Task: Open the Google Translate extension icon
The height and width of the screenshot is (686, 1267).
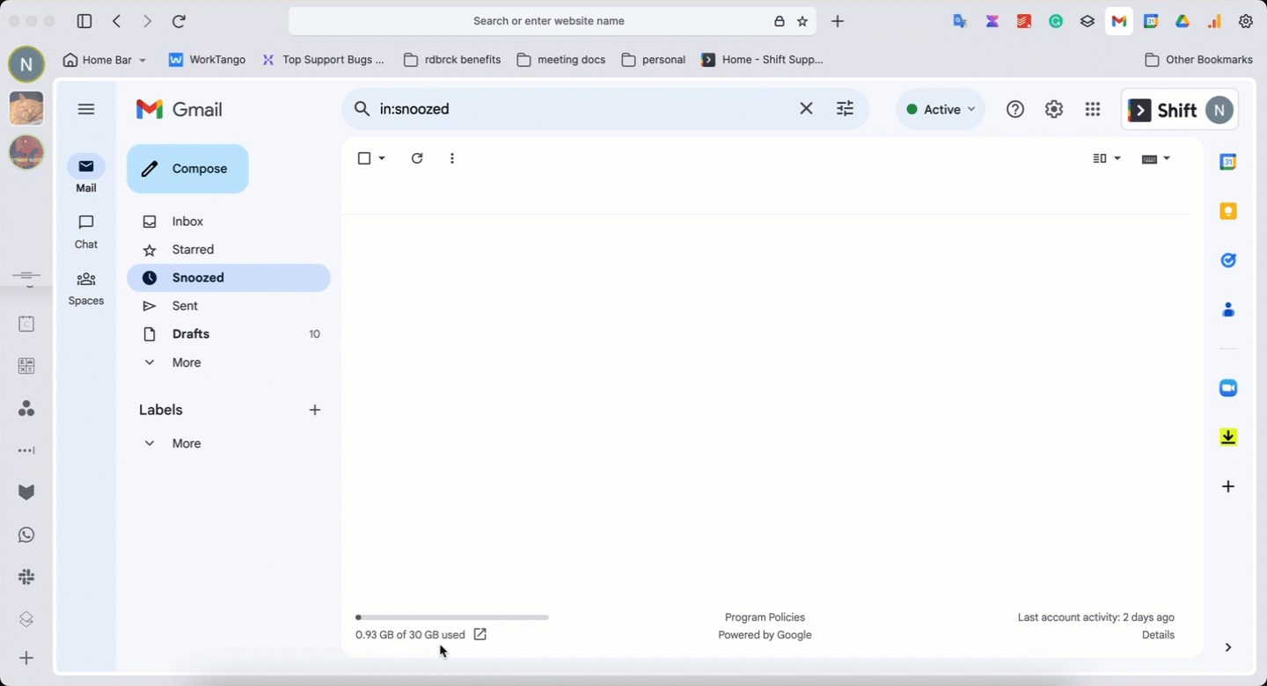Action: [x=960, y=21]
